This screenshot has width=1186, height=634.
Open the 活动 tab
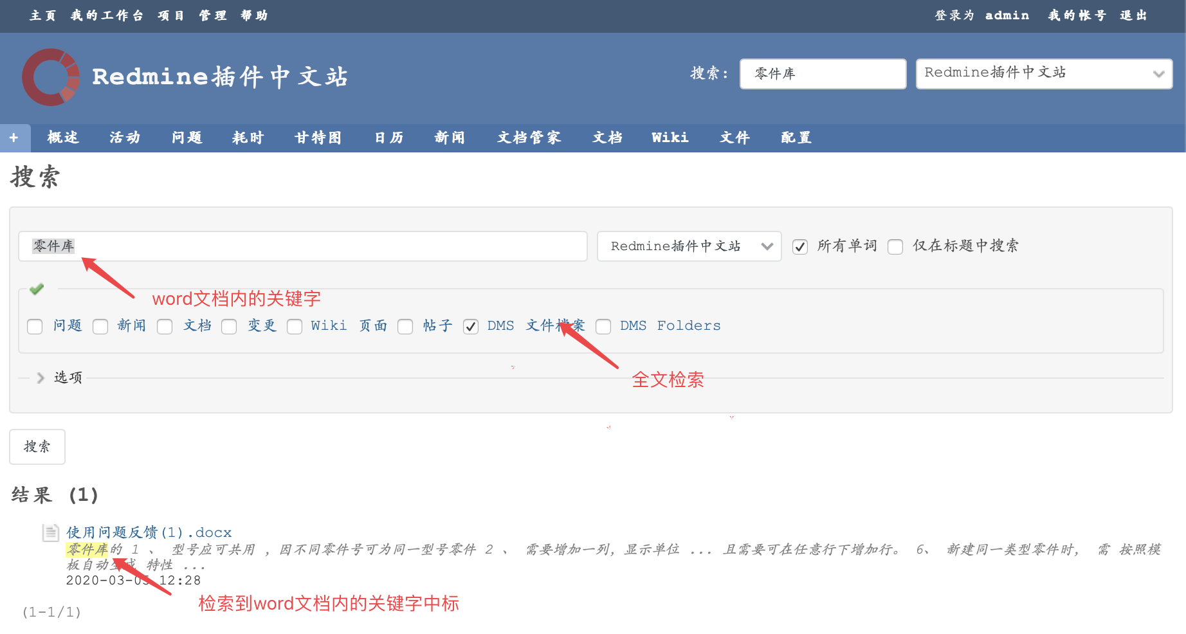click(x=125, y=138)
